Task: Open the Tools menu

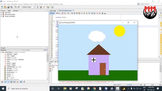Action: [x=50, y=4]
